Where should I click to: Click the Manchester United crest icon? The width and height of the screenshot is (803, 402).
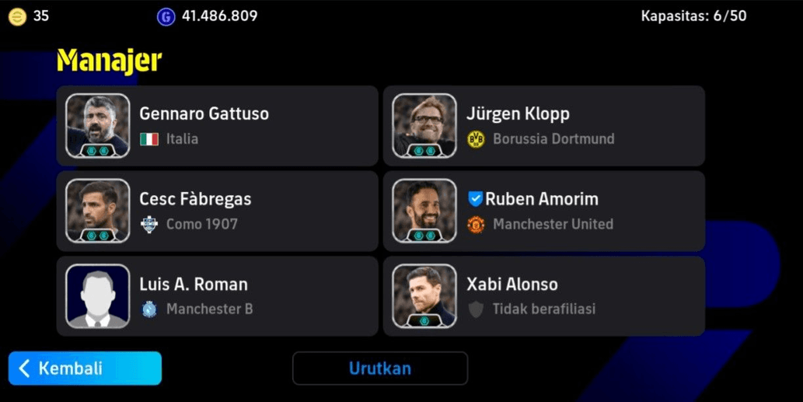pyautogui.click(x=476, y=224)
